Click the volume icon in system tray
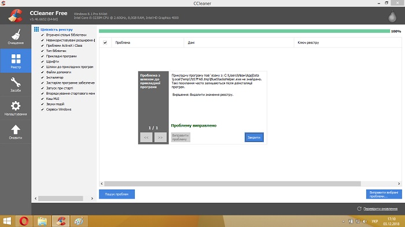This screenshot has height=227, width=405. 365,221
